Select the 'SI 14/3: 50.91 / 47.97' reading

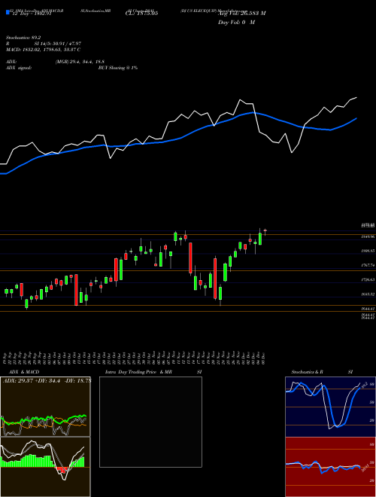tap(58, 44)
